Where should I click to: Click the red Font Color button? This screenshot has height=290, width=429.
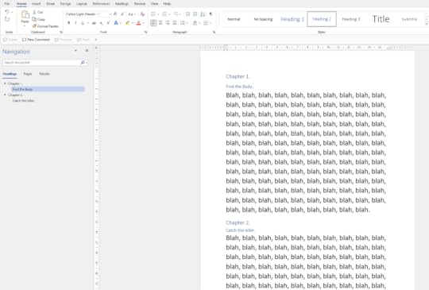tap(139, 23)
